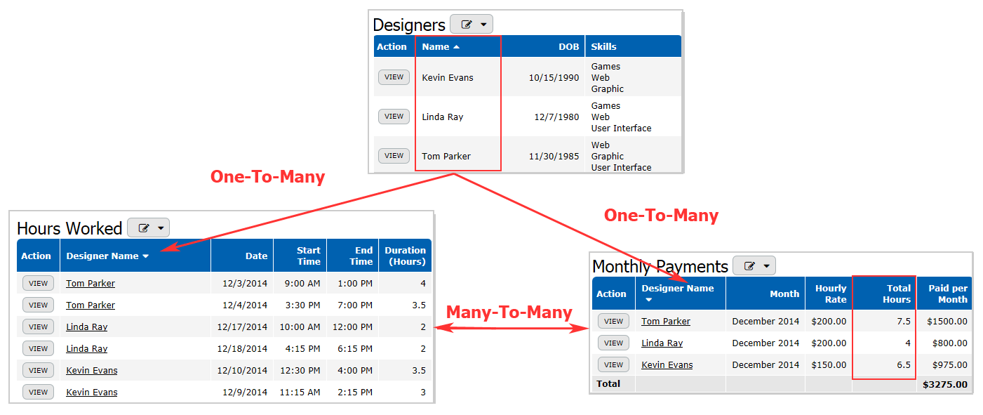Screen dimensions: 983x415
Task: Click the 11:15 AM start time cell
Action: click(x=300, y=392)
